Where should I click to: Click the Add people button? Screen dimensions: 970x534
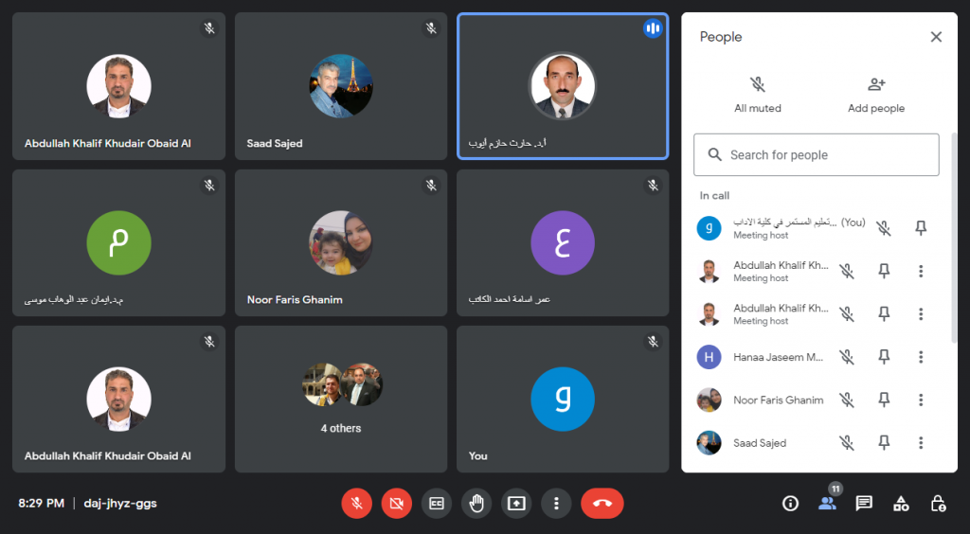876,95
